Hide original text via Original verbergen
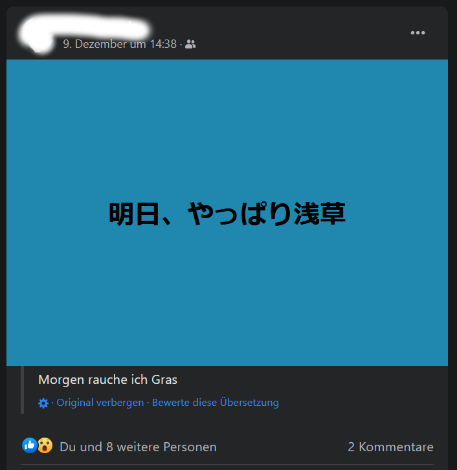Viewport: 457px width, 470px height. (100, 403)
